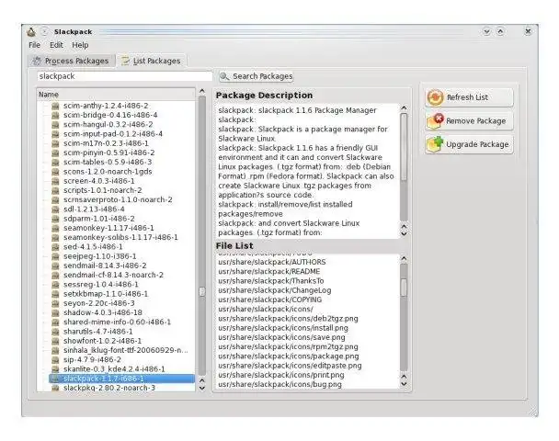Click the package list scrollbar thumb
Screen dimensions: 559x441
point(202,291)
